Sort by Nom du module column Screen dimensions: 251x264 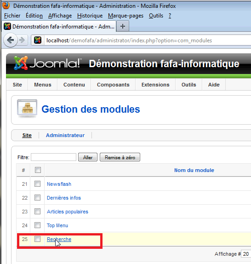(194, 170)
